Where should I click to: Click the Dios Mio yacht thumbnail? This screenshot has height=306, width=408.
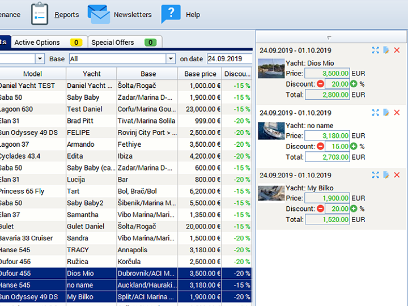click(271, 68)
